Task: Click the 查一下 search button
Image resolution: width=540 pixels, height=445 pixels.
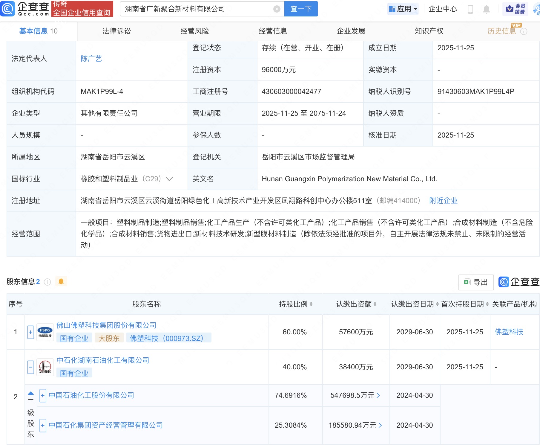Action: (x=301, y=9)
